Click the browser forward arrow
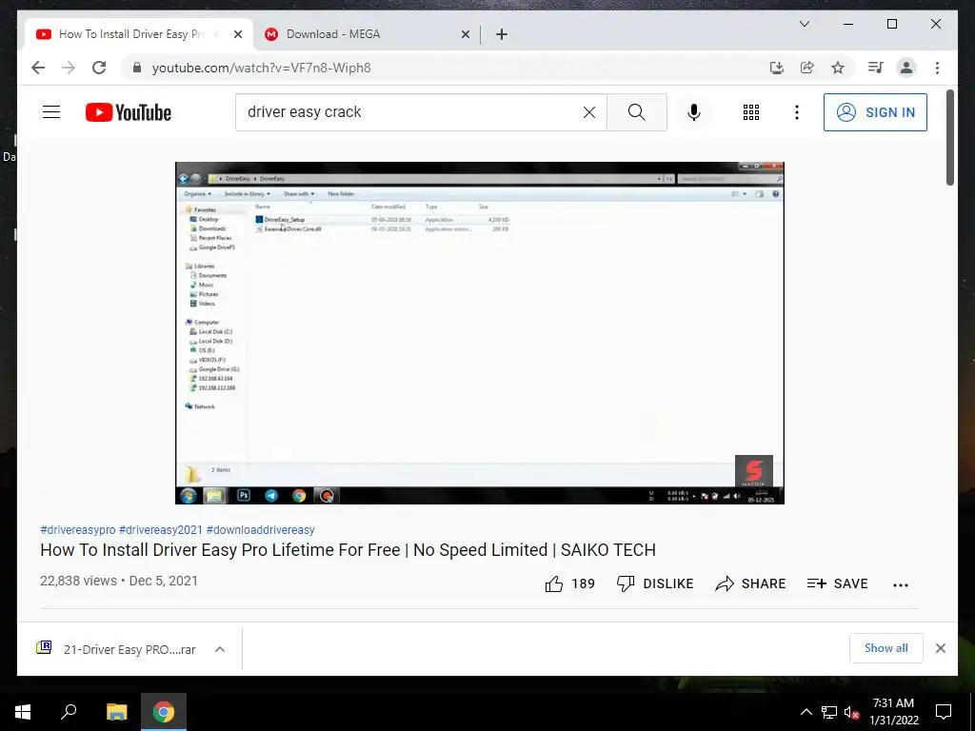The width and height of the screenshot is (975, 731). [69, 68]
